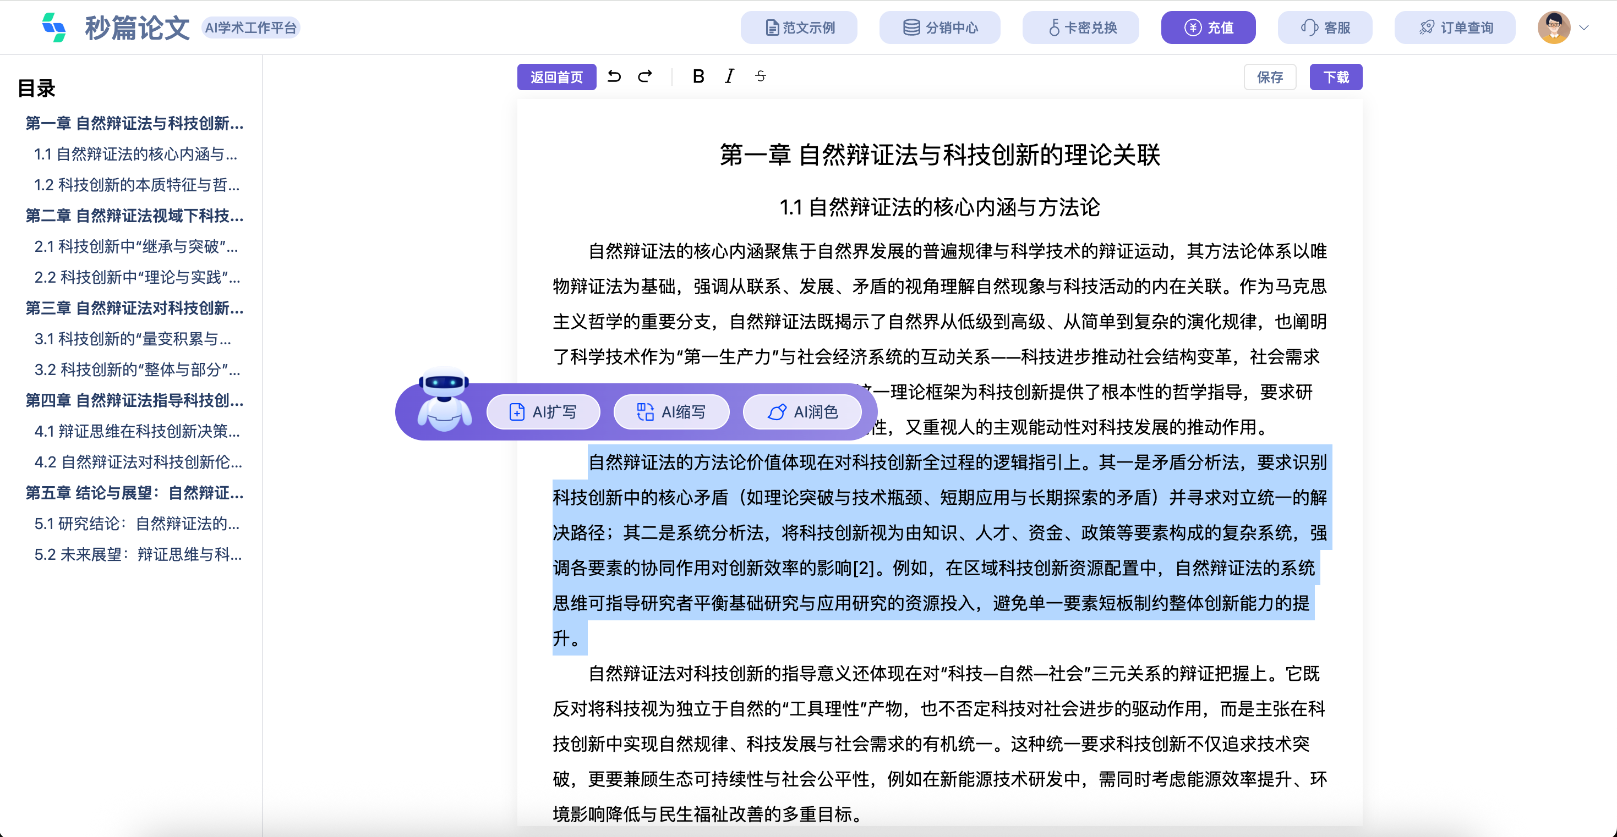Screen dimensions: 1617x837
Task: Open 订单查询 order lookup
Action: pyautogui.click(x=1455, y=27)
